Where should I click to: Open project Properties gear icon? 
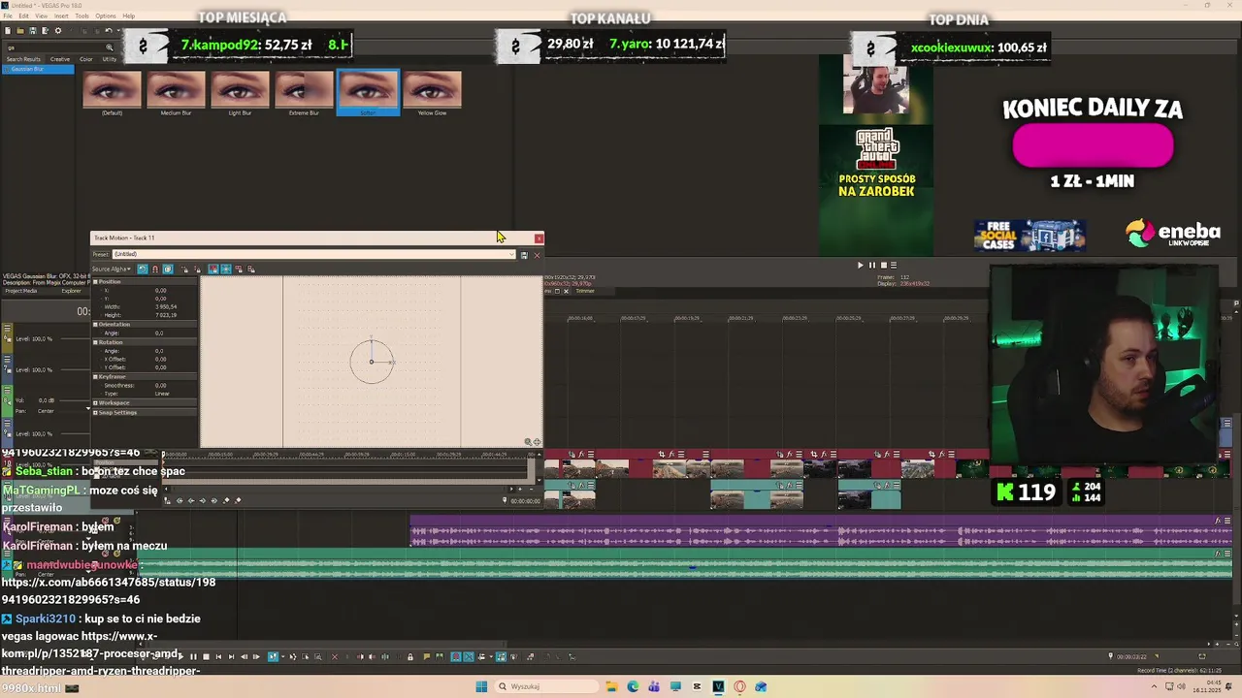58,31
